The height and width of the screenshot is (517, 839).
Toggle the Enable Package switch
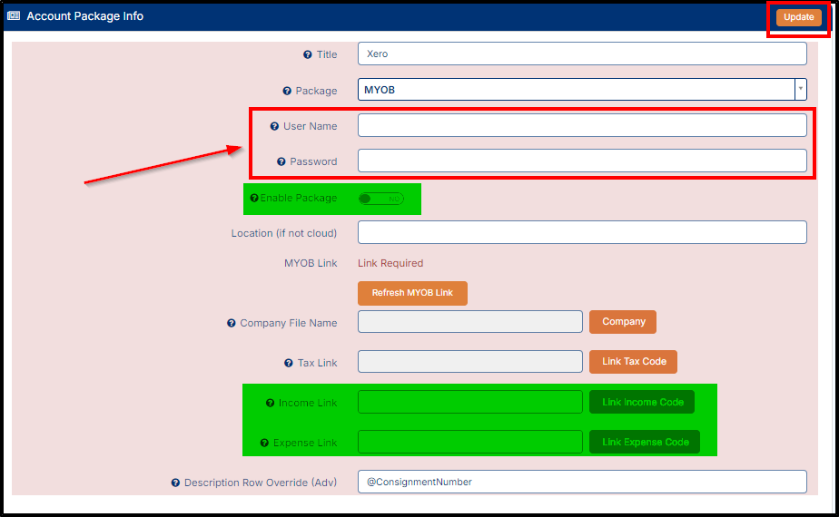click(381, 199)
